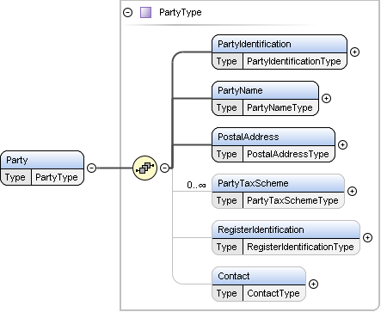Screen dimensions: 381x312
Task: Expand the RegisterIdentification element
Action: (x=367, y=237)
